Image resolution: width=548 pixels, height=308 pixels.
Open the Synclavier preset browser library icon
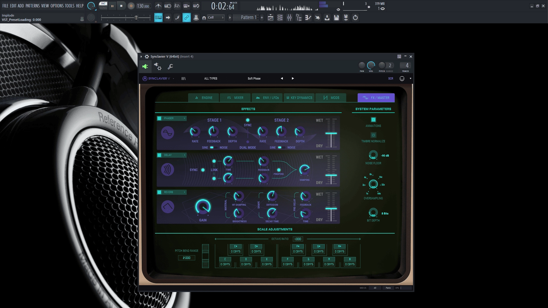pos(184,78)
